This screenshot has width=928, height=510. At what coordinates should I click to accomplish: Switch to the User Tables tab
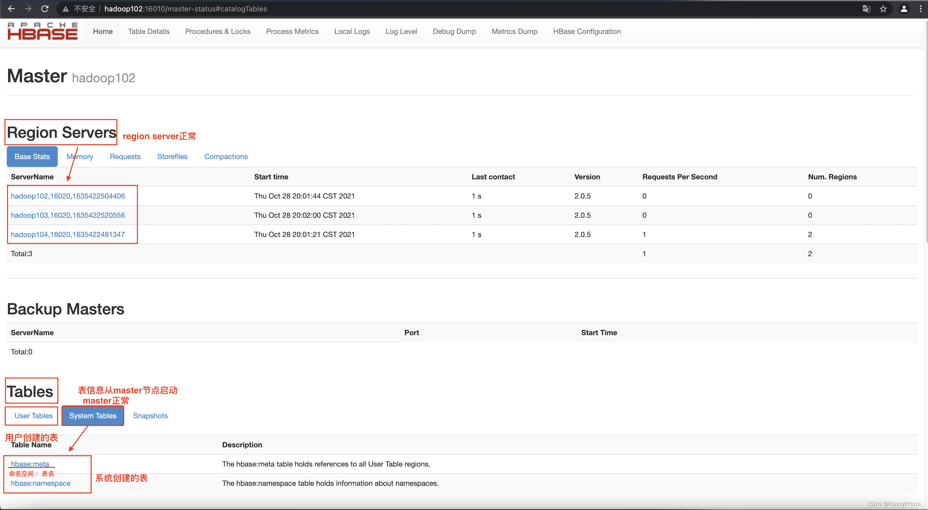coord(34,416)
